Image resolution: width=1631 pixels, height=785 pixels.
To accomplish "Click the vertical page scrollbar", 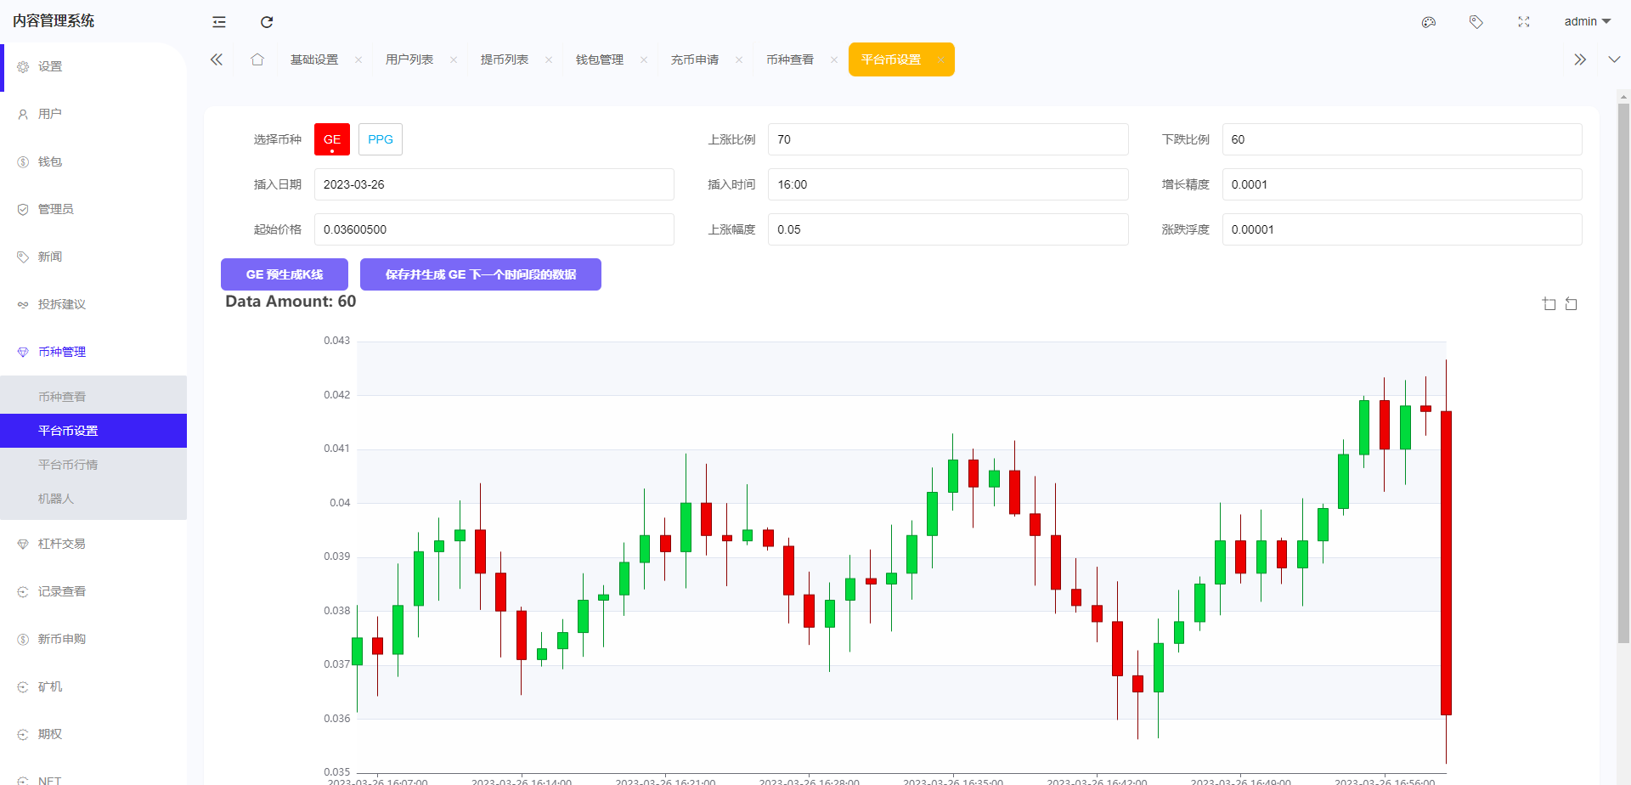I will pos(1623,374).
